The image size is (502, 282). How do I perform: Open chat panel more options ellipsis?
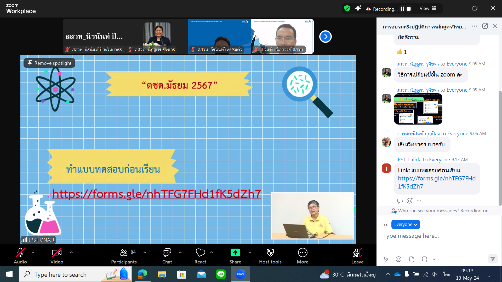tap(475, 26)
